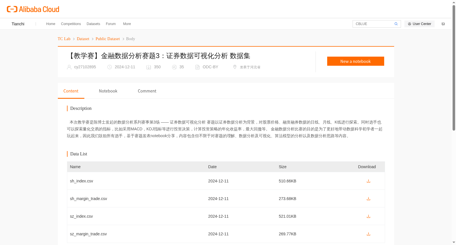Focus the CBLUE search field
Viewport: 456px width, 245px height.
tap(373, 24)
